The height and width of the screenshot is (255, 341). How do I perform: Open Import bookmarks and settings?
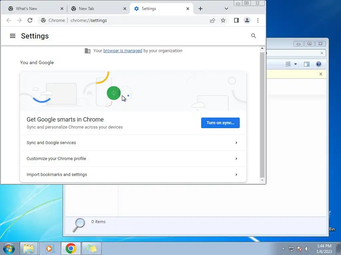[x=133, y=175]
